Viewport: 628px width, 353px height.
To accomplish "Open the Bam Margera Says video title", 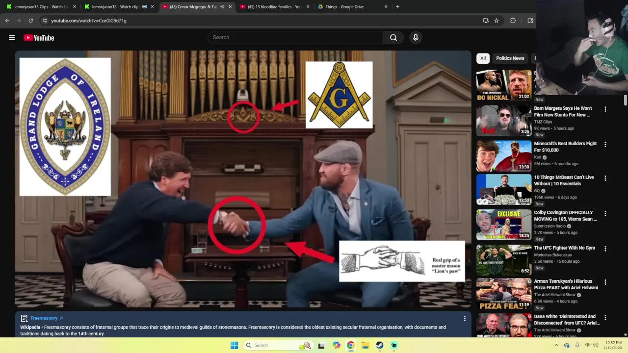I will click(563, 111).
